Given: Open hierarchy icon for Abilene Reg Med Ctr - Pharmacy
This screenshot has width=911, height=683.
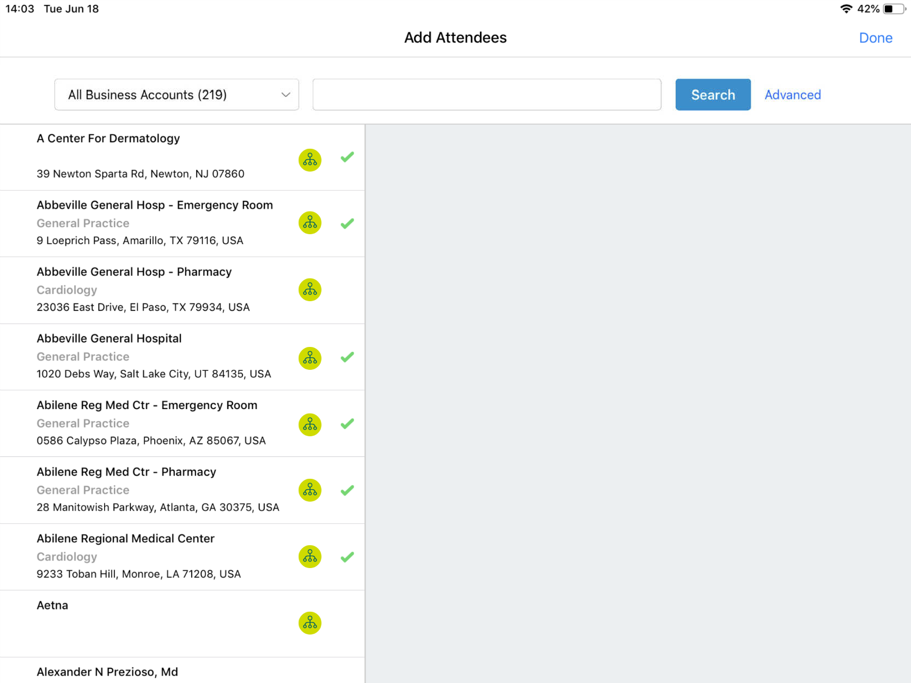Looking at the screenshot, I should [309, 490].
